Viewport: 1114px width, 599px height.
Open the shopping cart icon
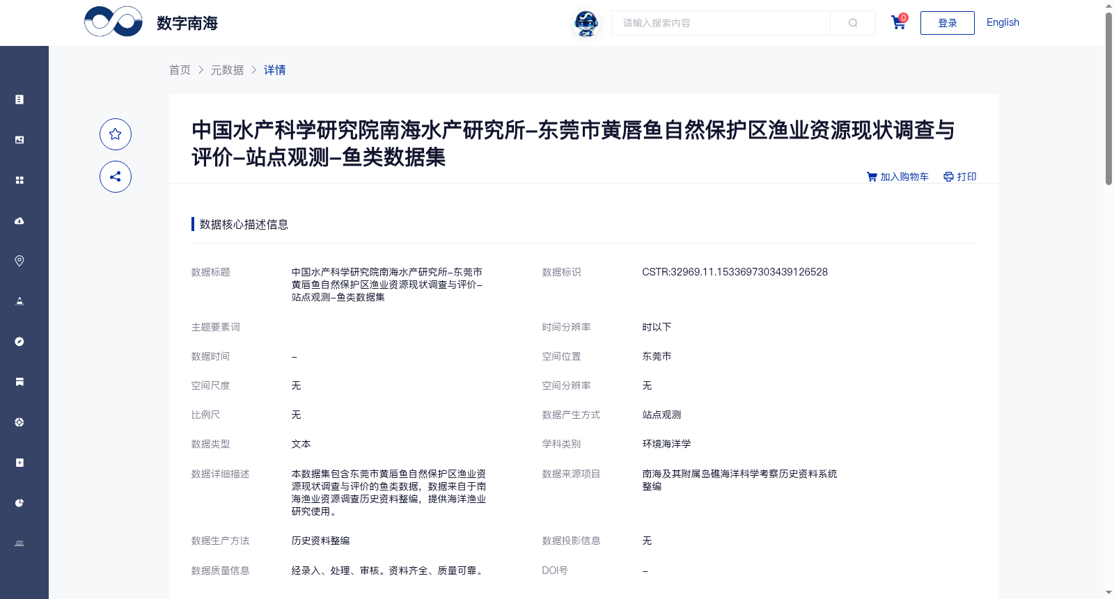point(899,22)
